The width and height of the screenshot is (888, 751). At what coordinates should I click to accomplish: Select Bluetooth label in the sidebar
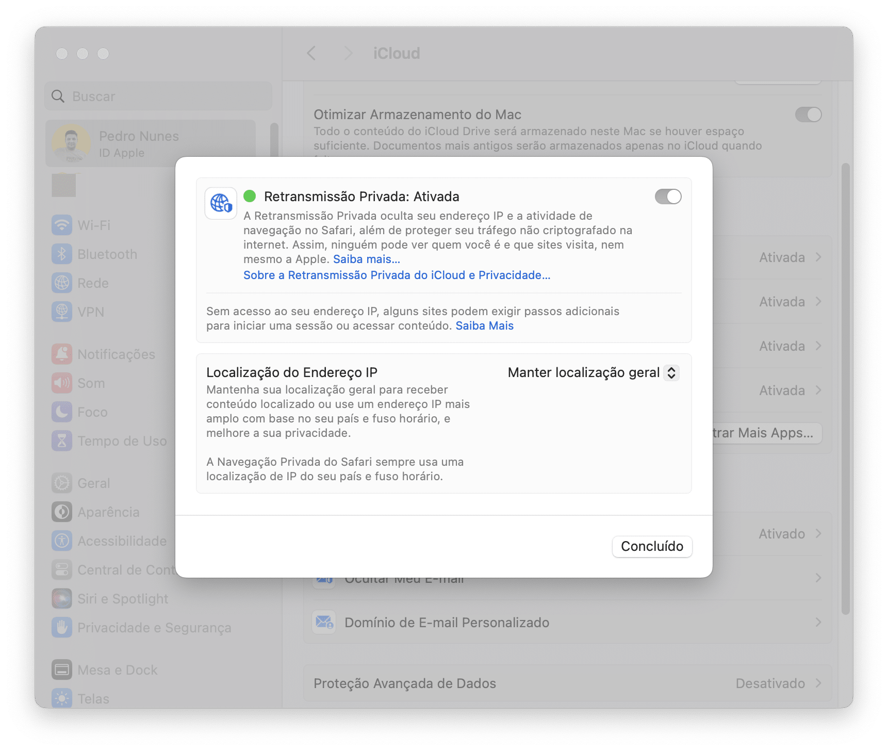tap(107, 254)
